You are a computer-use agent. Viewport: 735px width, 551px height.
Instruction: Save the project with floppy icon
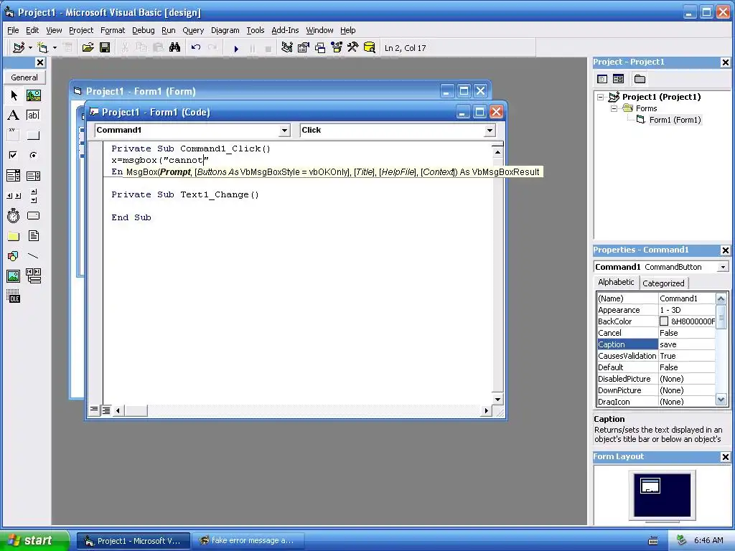point(105,47)
